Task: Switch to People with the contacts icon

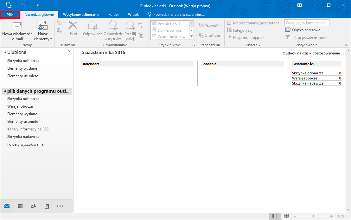Action: point(33,206)
